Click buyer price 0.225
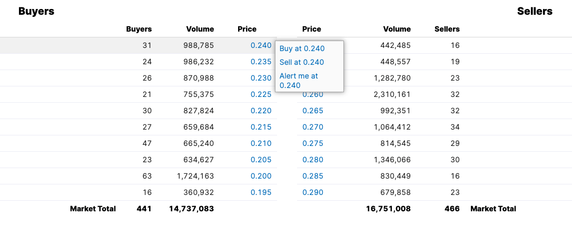 (261, 94)
